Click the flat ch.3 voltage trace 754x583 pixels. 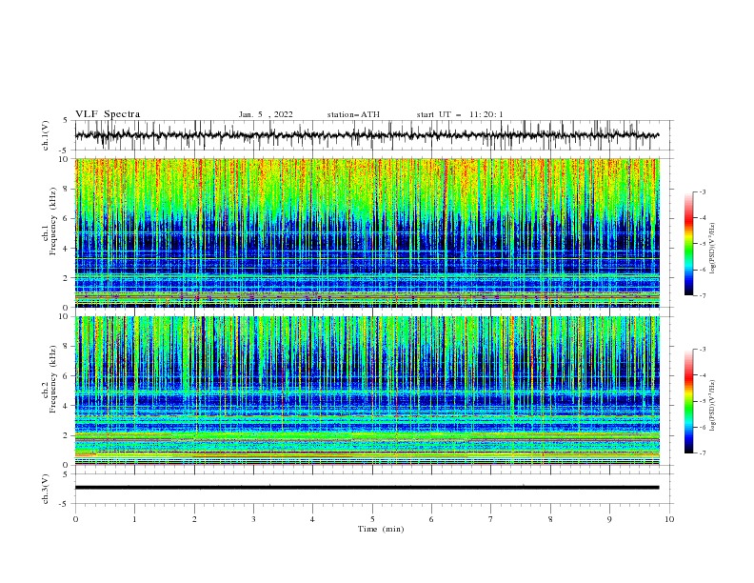367,488
